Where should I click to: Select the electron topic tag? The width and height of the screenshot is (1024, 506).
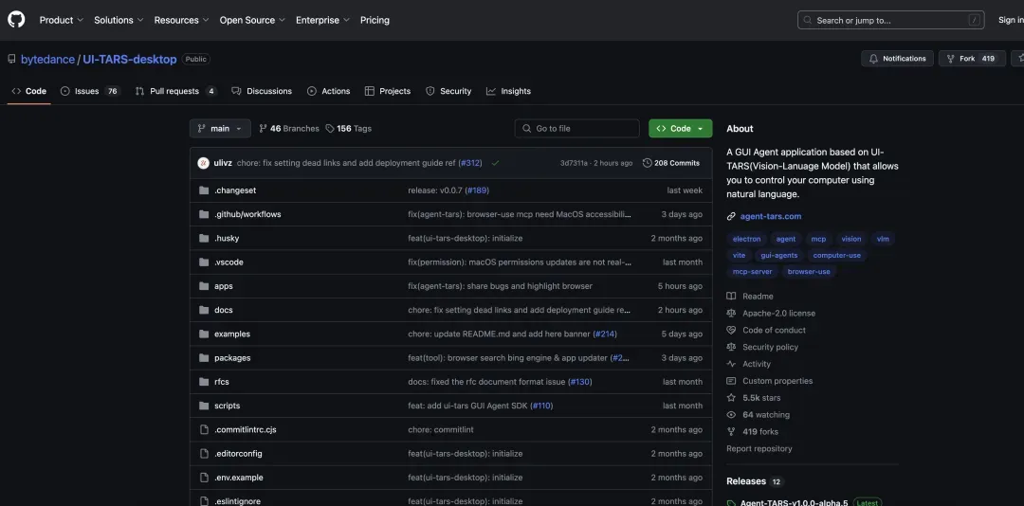746,239
